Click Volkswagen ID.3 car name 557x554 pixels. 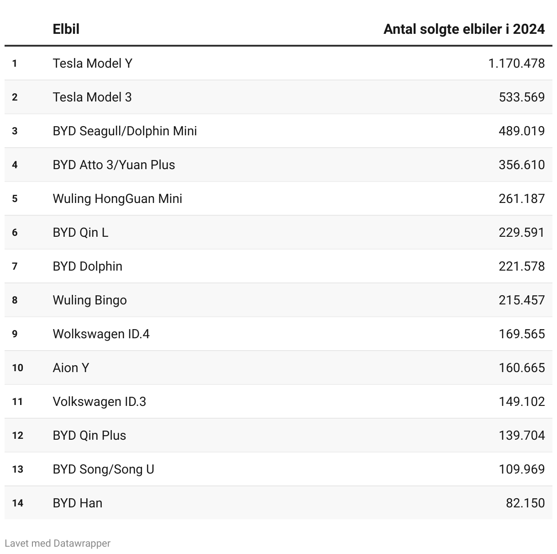[x=99, y=401]
